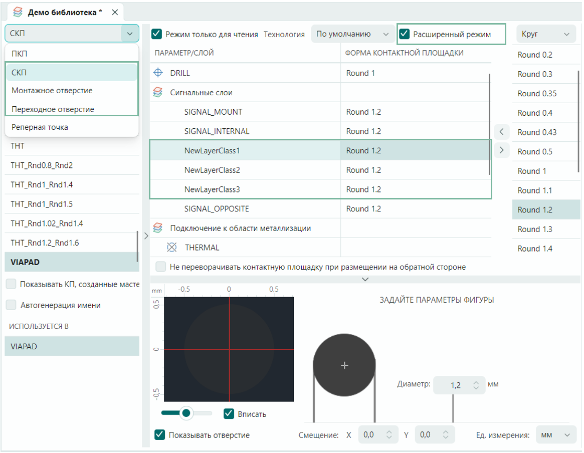Click the DRILL crosshair icon
The image size is (584, 453).
(x=158, y=73)
